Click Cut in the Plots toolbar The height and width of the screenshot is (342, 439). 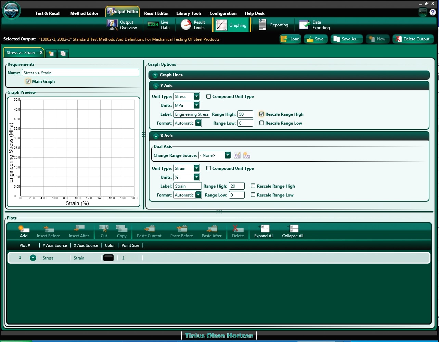[x=104, y=231]
